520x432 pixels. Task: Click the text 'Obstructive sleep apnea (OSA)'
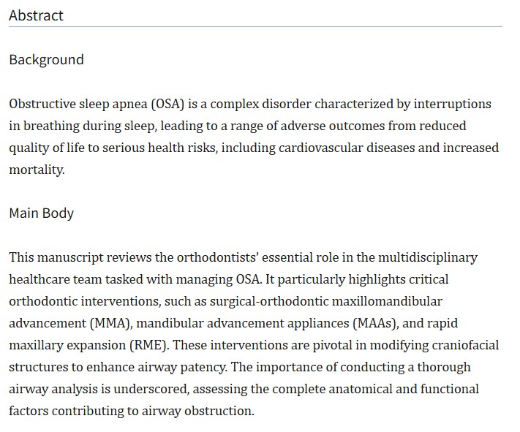point(97,104)
